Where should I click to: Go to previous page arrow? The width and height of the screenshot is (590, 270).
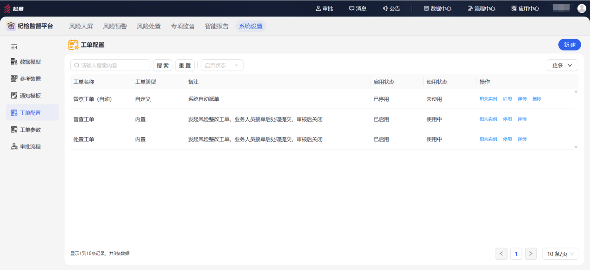(x=502, y=254)
